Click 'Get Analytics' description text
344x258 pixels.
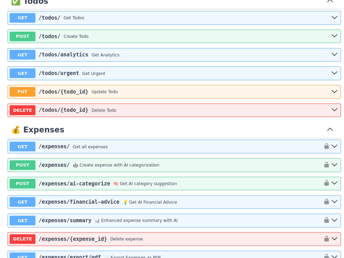[x=105, y=55]
